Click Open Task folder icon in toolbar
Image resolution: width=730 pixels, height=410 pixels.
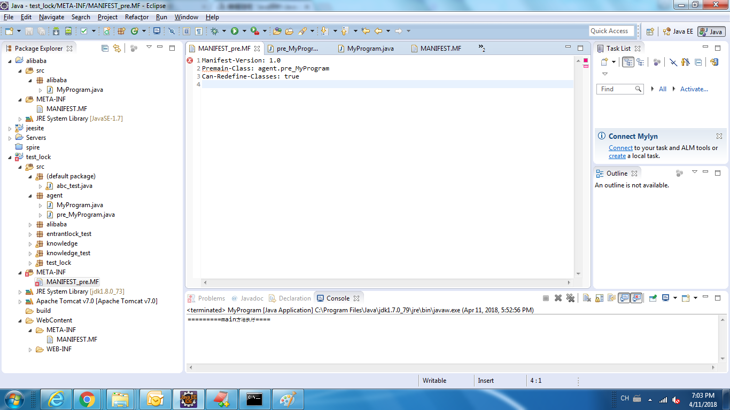point(289,31)
